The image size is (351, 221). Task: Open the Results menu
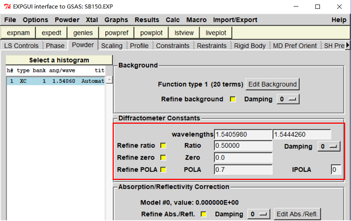(147, 20)
